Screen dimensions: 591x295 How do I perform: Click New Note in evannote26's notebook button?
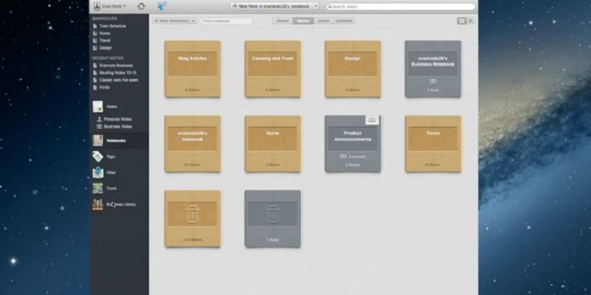pos(270,6)
